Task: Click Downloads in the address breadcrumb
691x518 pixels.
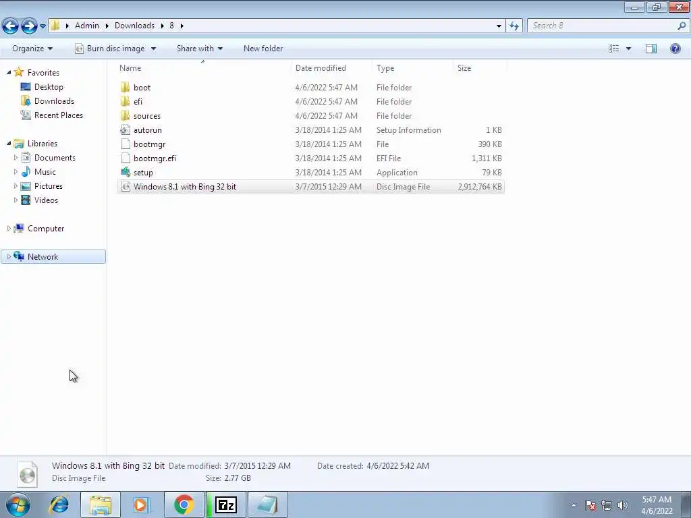Action: (134, 26)
